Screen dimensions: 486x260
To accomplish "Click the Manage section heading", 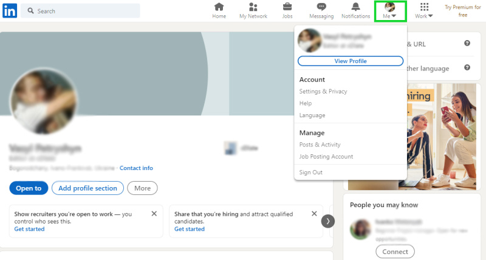I will tap(312, 133).
